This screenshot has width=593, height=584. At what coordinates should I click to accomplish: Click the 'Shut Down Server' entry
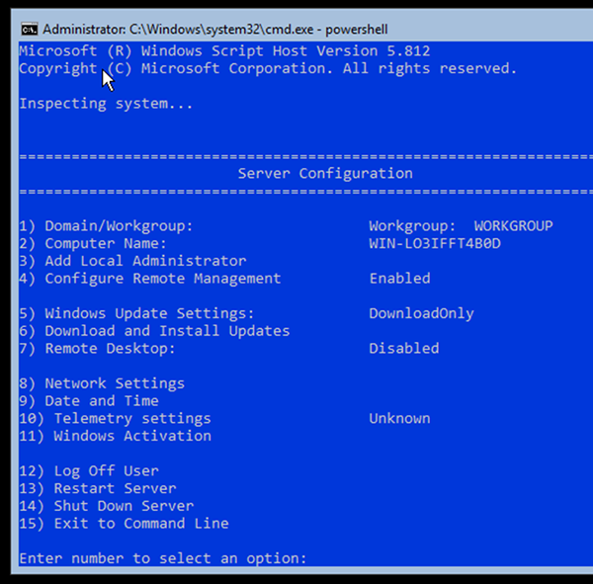[107, 506]
